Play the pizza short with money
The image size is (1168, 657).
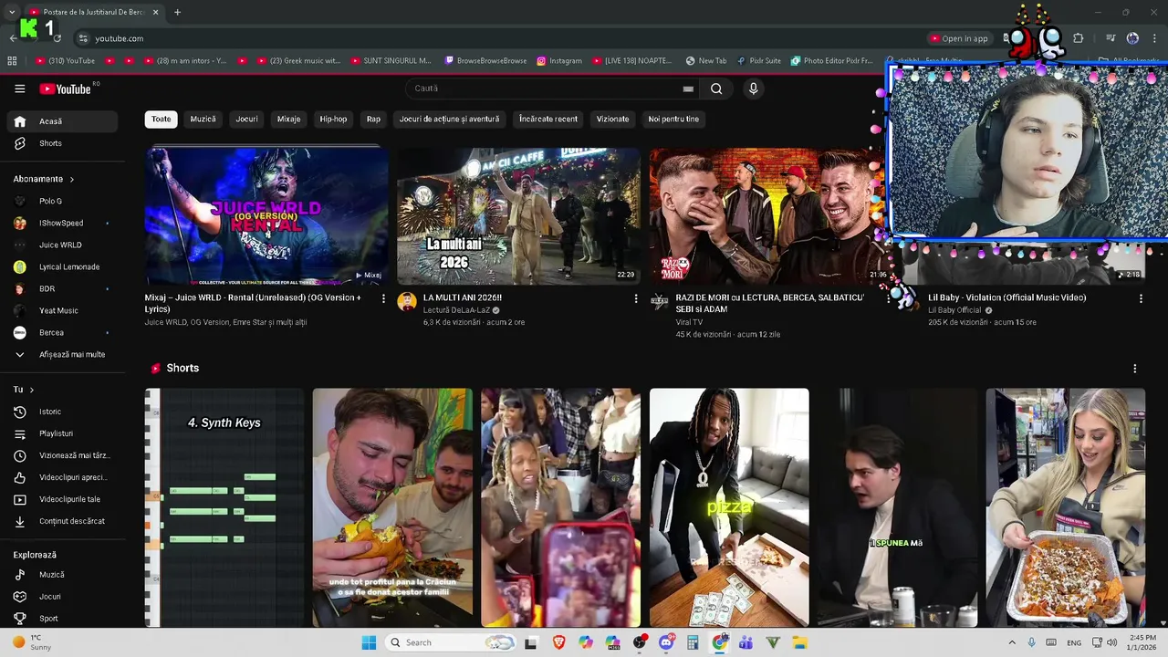tap(729, 508)
